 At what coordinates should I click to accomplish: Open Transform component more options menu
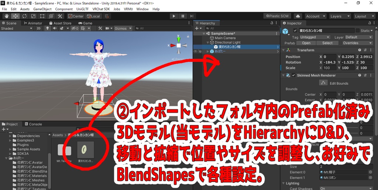tap(370, 50)
